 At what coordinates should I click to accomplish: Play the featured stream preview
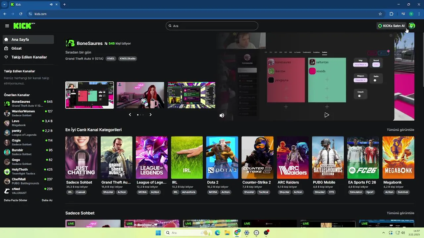tap(327, 115)
